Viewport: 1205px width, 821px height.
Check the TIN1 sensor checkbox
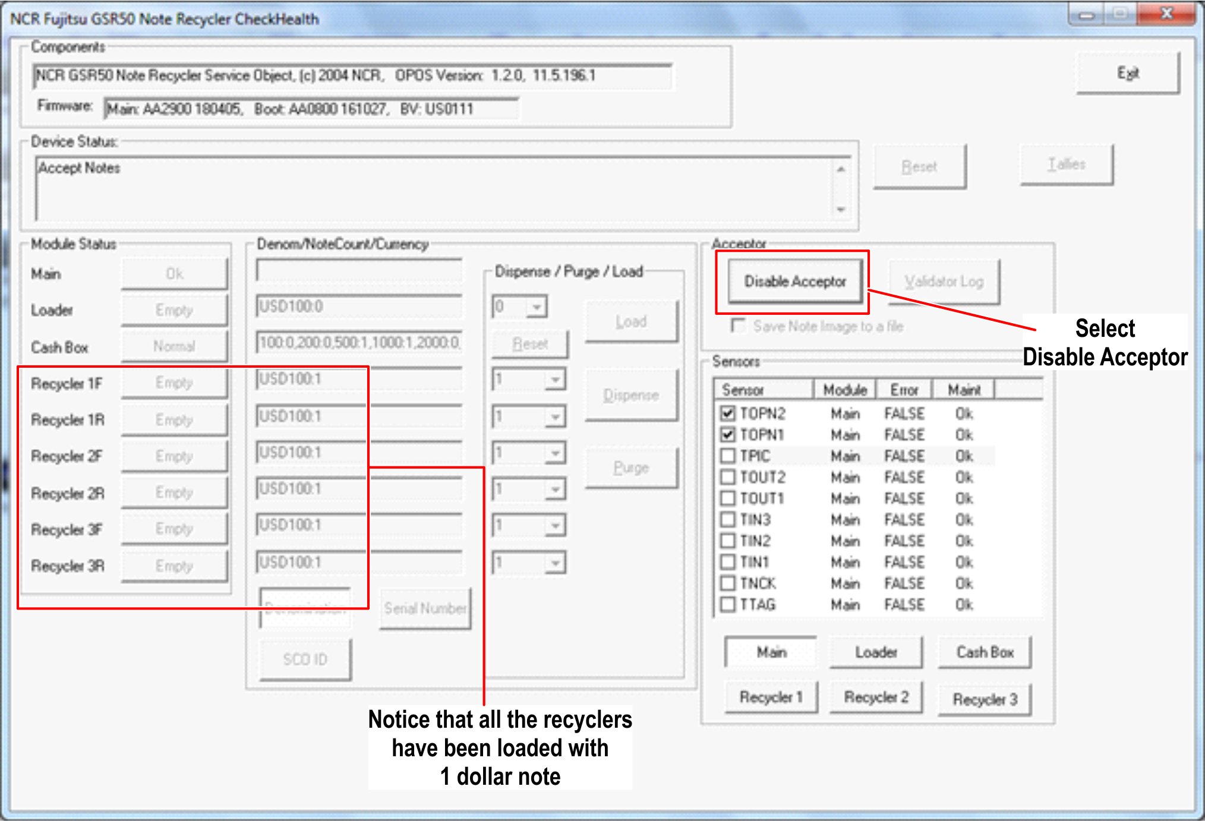pyautogui.click(x=727, y=561)
